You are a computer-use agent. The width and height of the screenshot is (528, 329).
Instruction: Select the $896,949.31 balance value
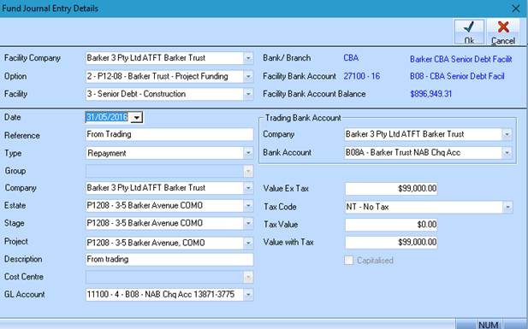coord(430,94)
